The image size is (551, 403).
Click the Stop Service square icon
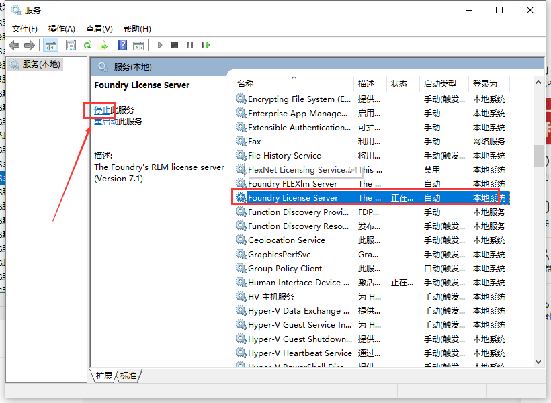point(175,45)
